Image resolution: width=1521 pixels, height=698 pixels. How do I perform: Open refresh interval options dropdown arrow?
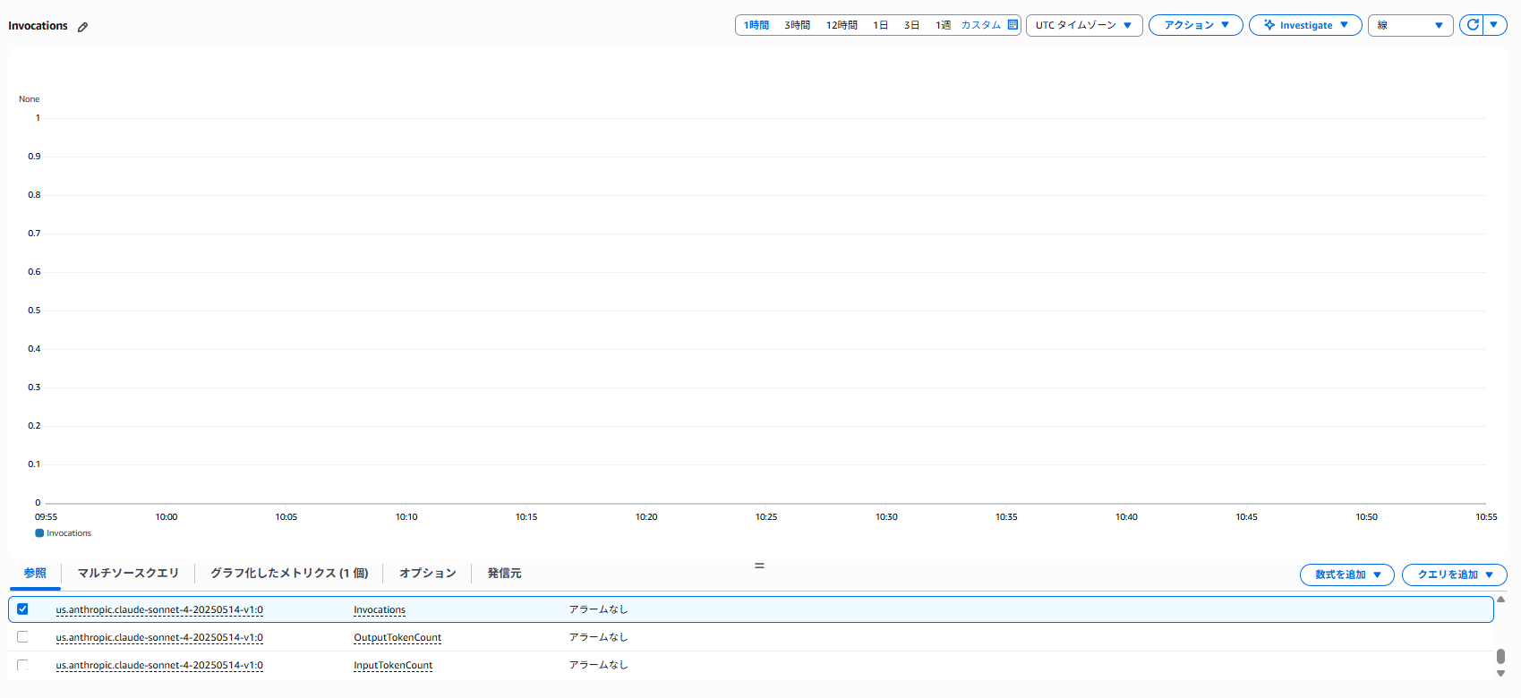coord(1494,25)
